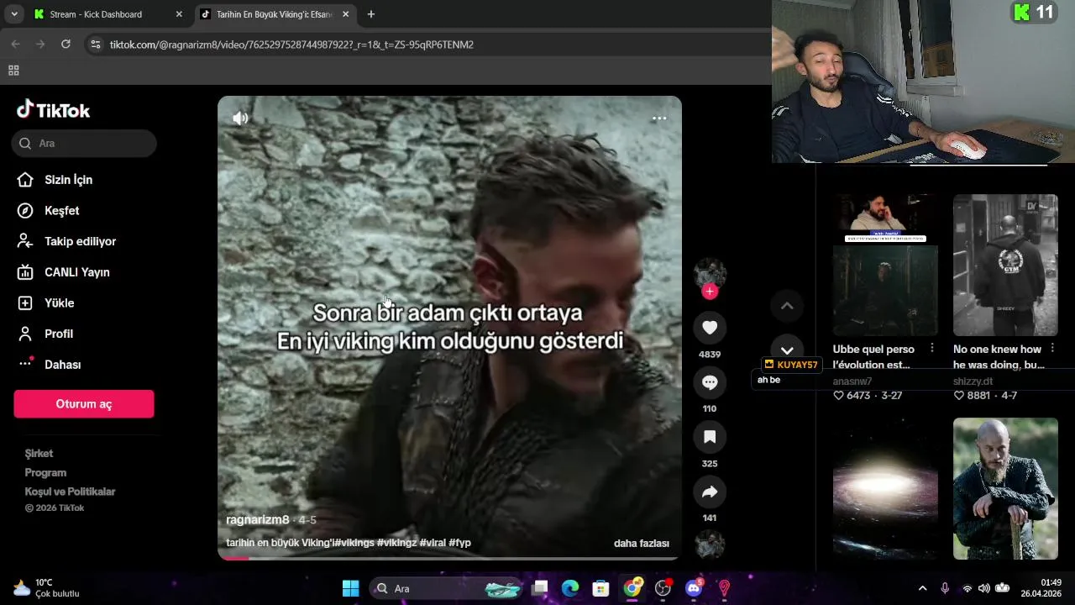The image size is (1075, 605).
Task: Open the No one knew how video thumbnail
Action: click(x=1005, y=266)
